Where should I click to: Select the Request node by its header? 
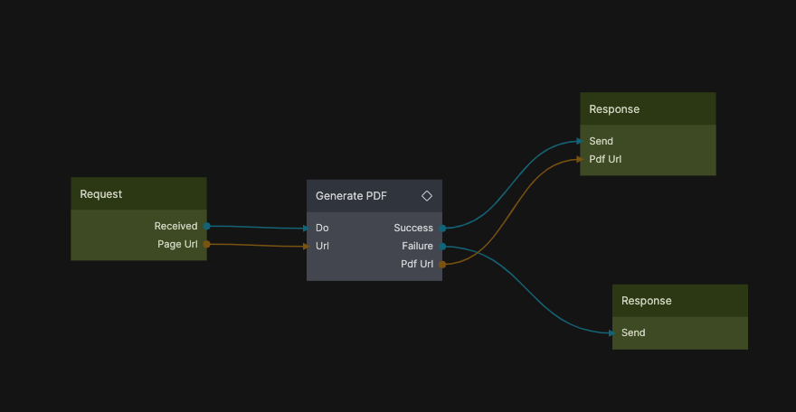(138, 194)
